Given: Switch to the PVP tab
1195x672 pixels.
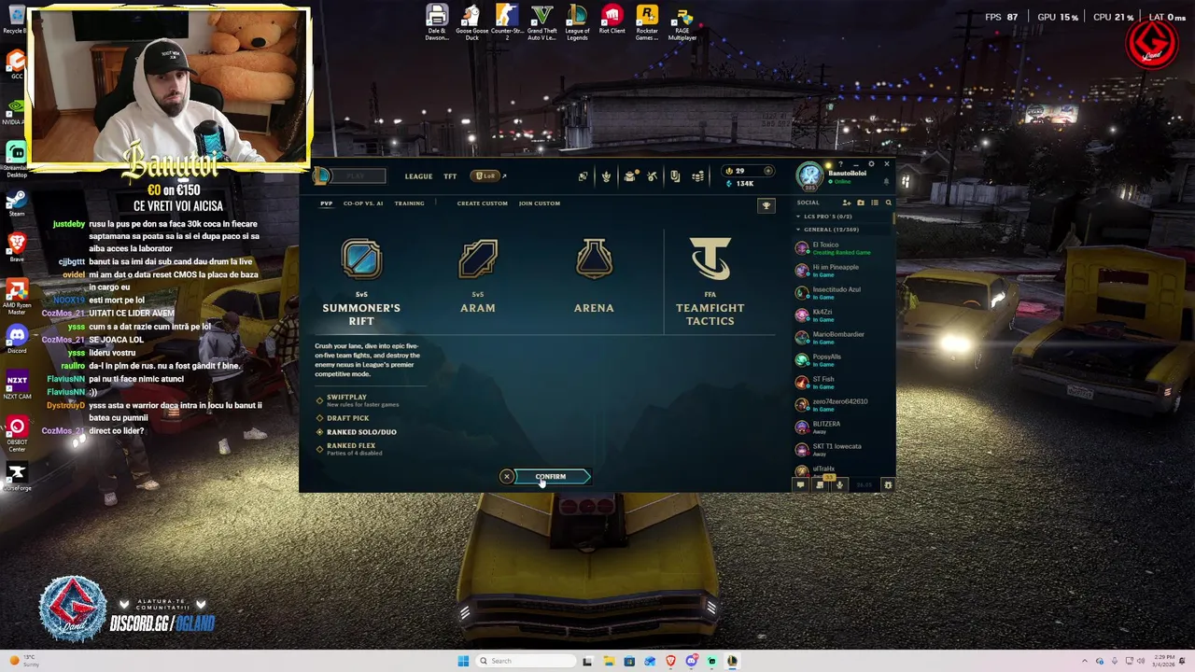Looking at the screenshot, I should pyautogui.click(x=326, y=203).
